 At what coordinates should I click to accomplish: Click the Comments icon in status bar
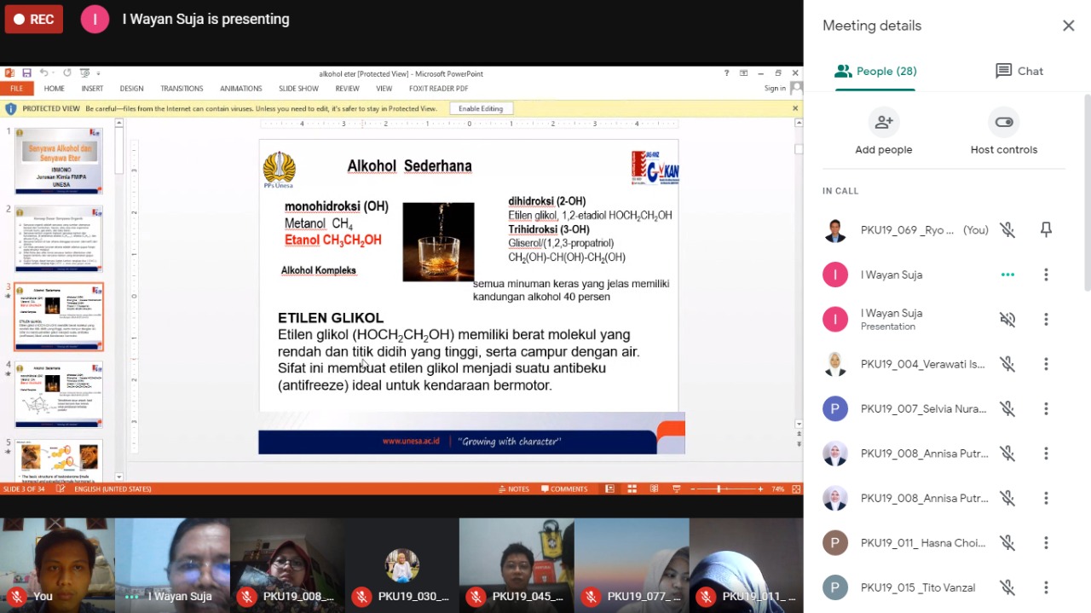[x=563, y=489]
